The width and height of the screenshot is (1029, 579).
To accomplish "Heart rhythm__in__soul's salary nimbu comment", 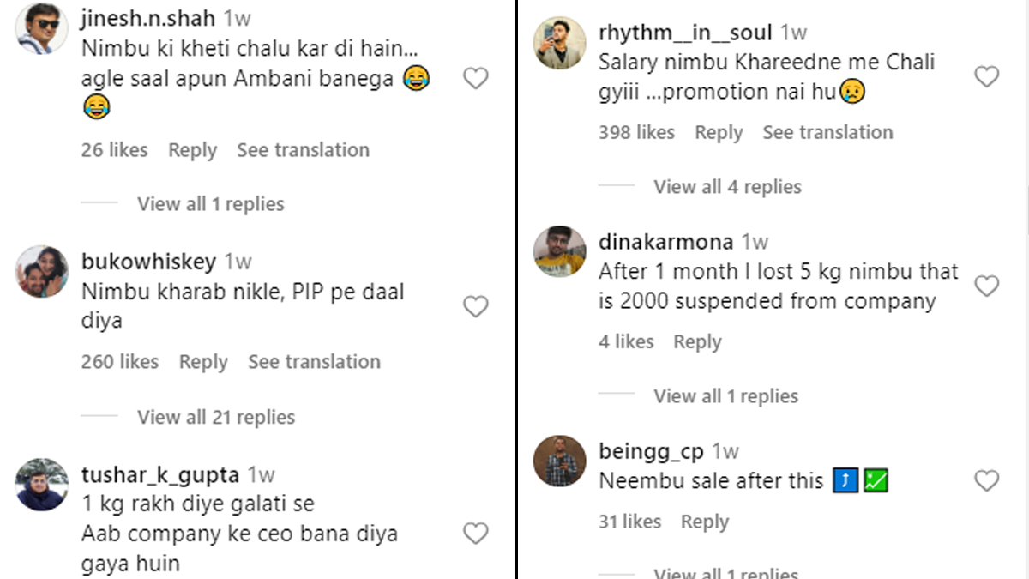I will 987,76.
